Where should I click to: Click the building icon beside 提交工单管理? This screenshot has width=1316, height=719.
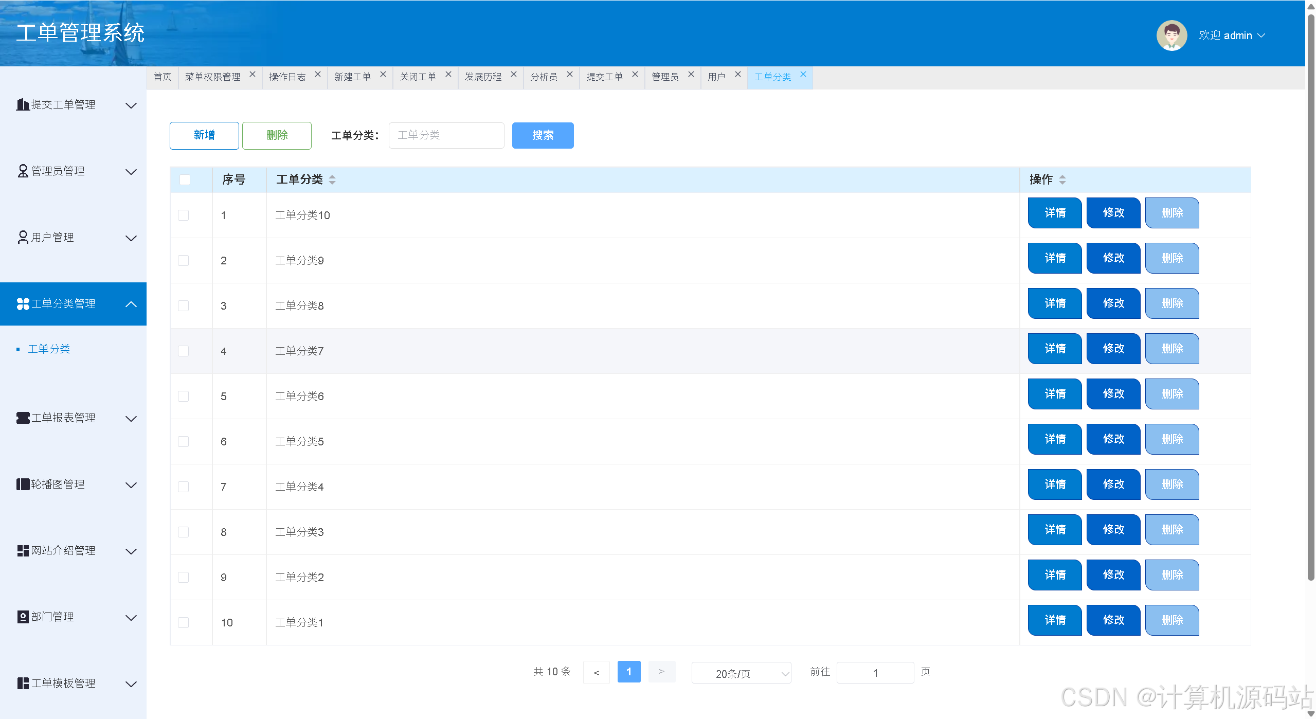22,105
